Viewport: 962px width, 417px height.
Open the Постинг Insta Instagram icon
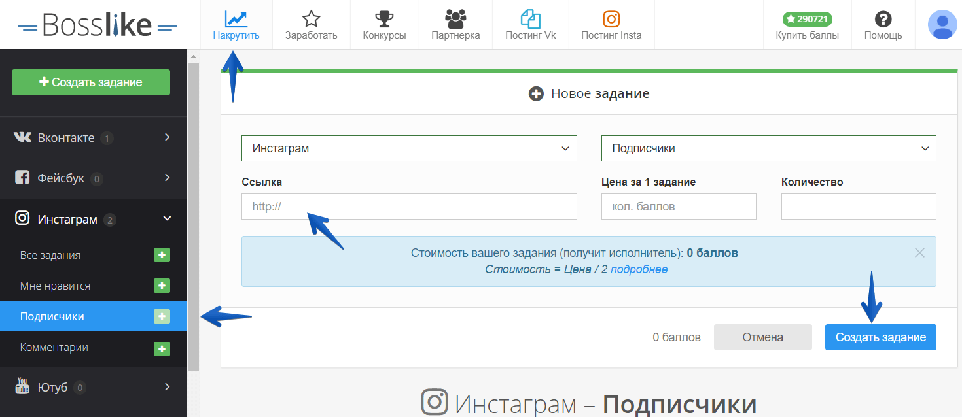611,18
